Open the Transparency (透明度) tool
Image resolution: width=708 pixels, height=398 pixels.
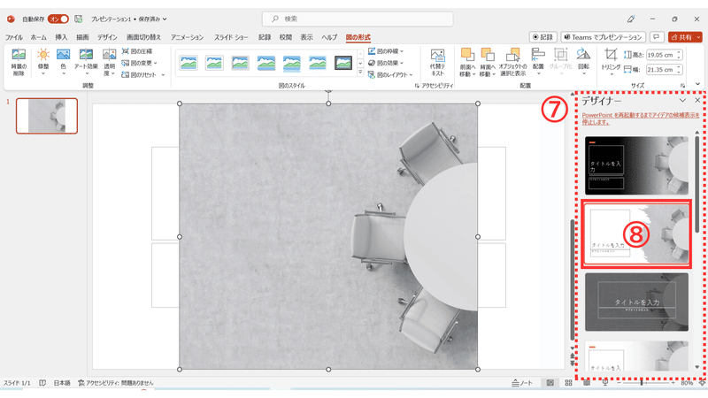click(x=109, y=62)
